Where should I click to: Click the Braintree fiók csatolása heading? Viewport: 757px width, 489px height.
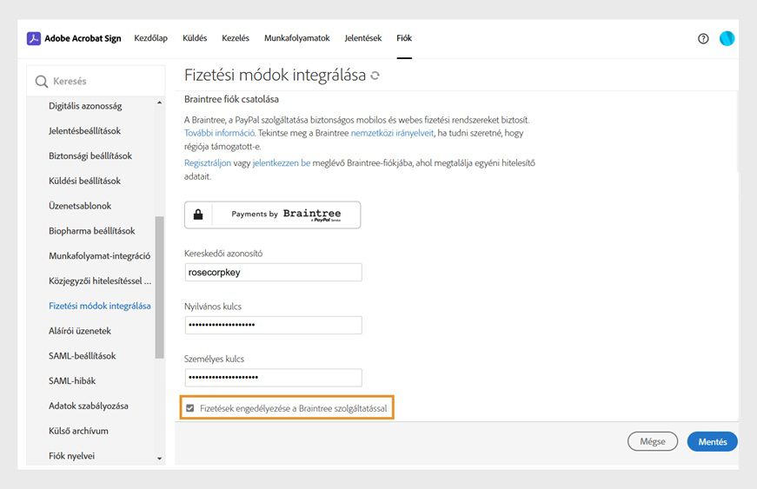(x=231, y=99)
